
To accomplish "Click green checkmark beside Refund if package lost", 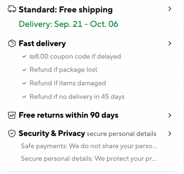I will 24,70.
